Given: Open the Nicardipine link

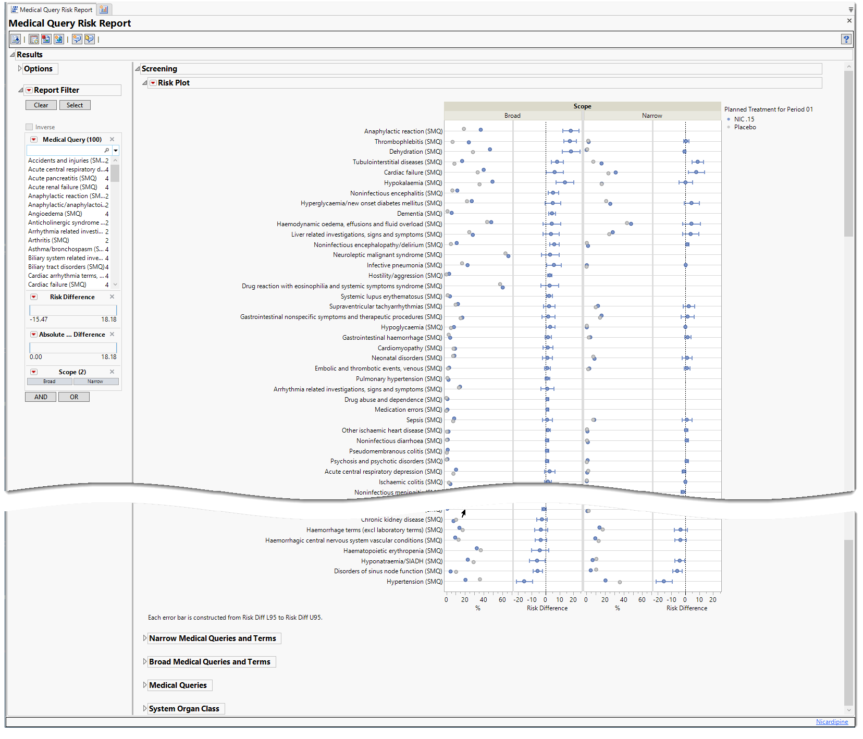Looking at the screenshot, I should click(x=832, y=722).
